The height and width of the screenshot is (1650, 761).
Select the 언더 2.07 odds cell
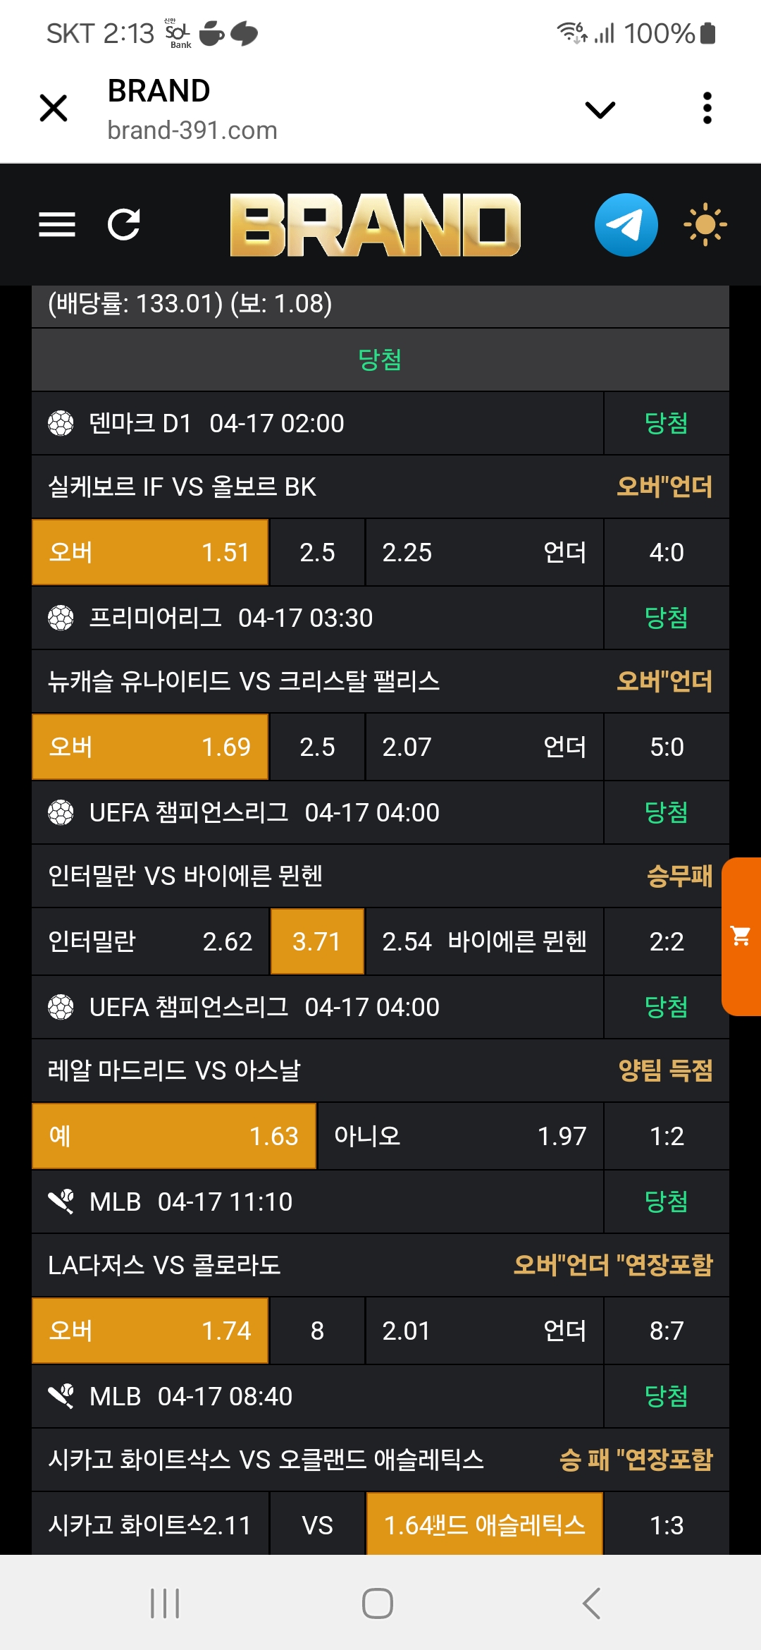pyautogui.click(x=484, y=747)
